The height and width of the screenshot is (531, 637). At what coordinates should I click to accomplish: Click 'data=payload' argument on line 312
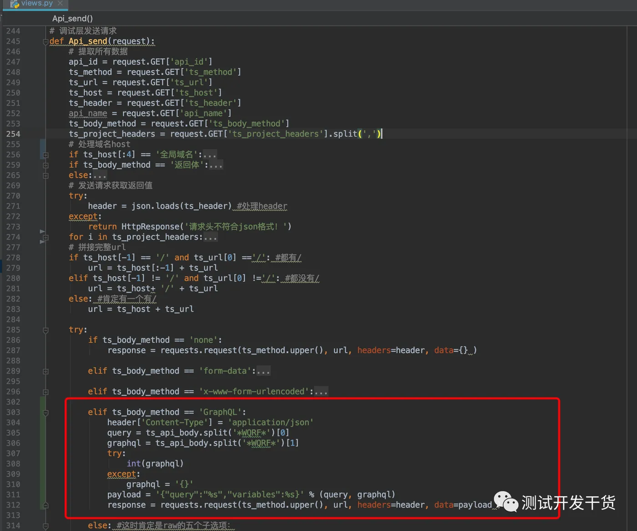tap(463, 505)
